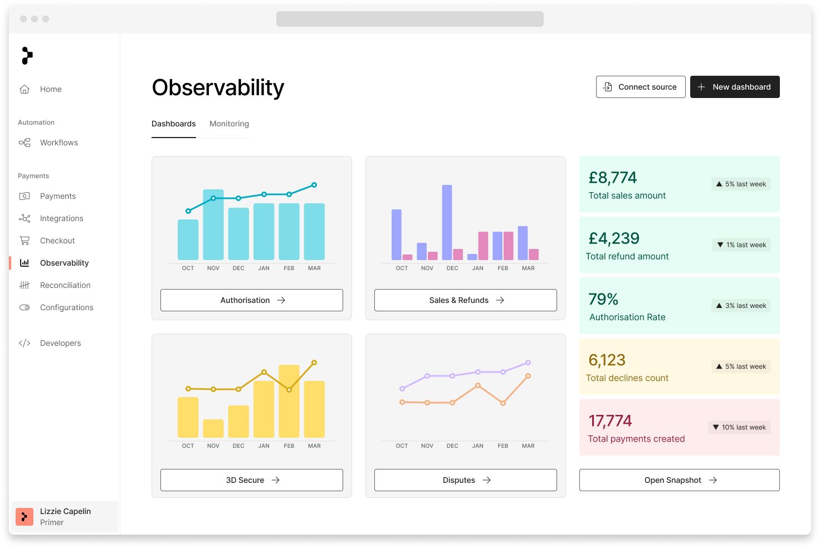Open the Authorisation dashboard

[252, 300]
